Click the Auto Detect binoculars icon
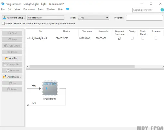This screenshot has width=164, height=130. tap(6, 46)
